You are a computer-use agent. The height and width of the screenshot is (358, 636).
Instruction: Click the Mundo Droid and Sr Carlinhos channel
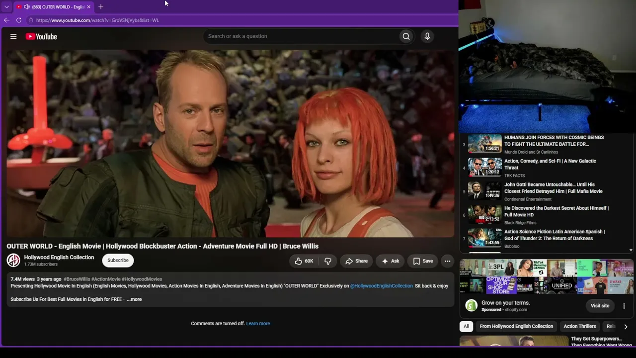click(531, 152)
